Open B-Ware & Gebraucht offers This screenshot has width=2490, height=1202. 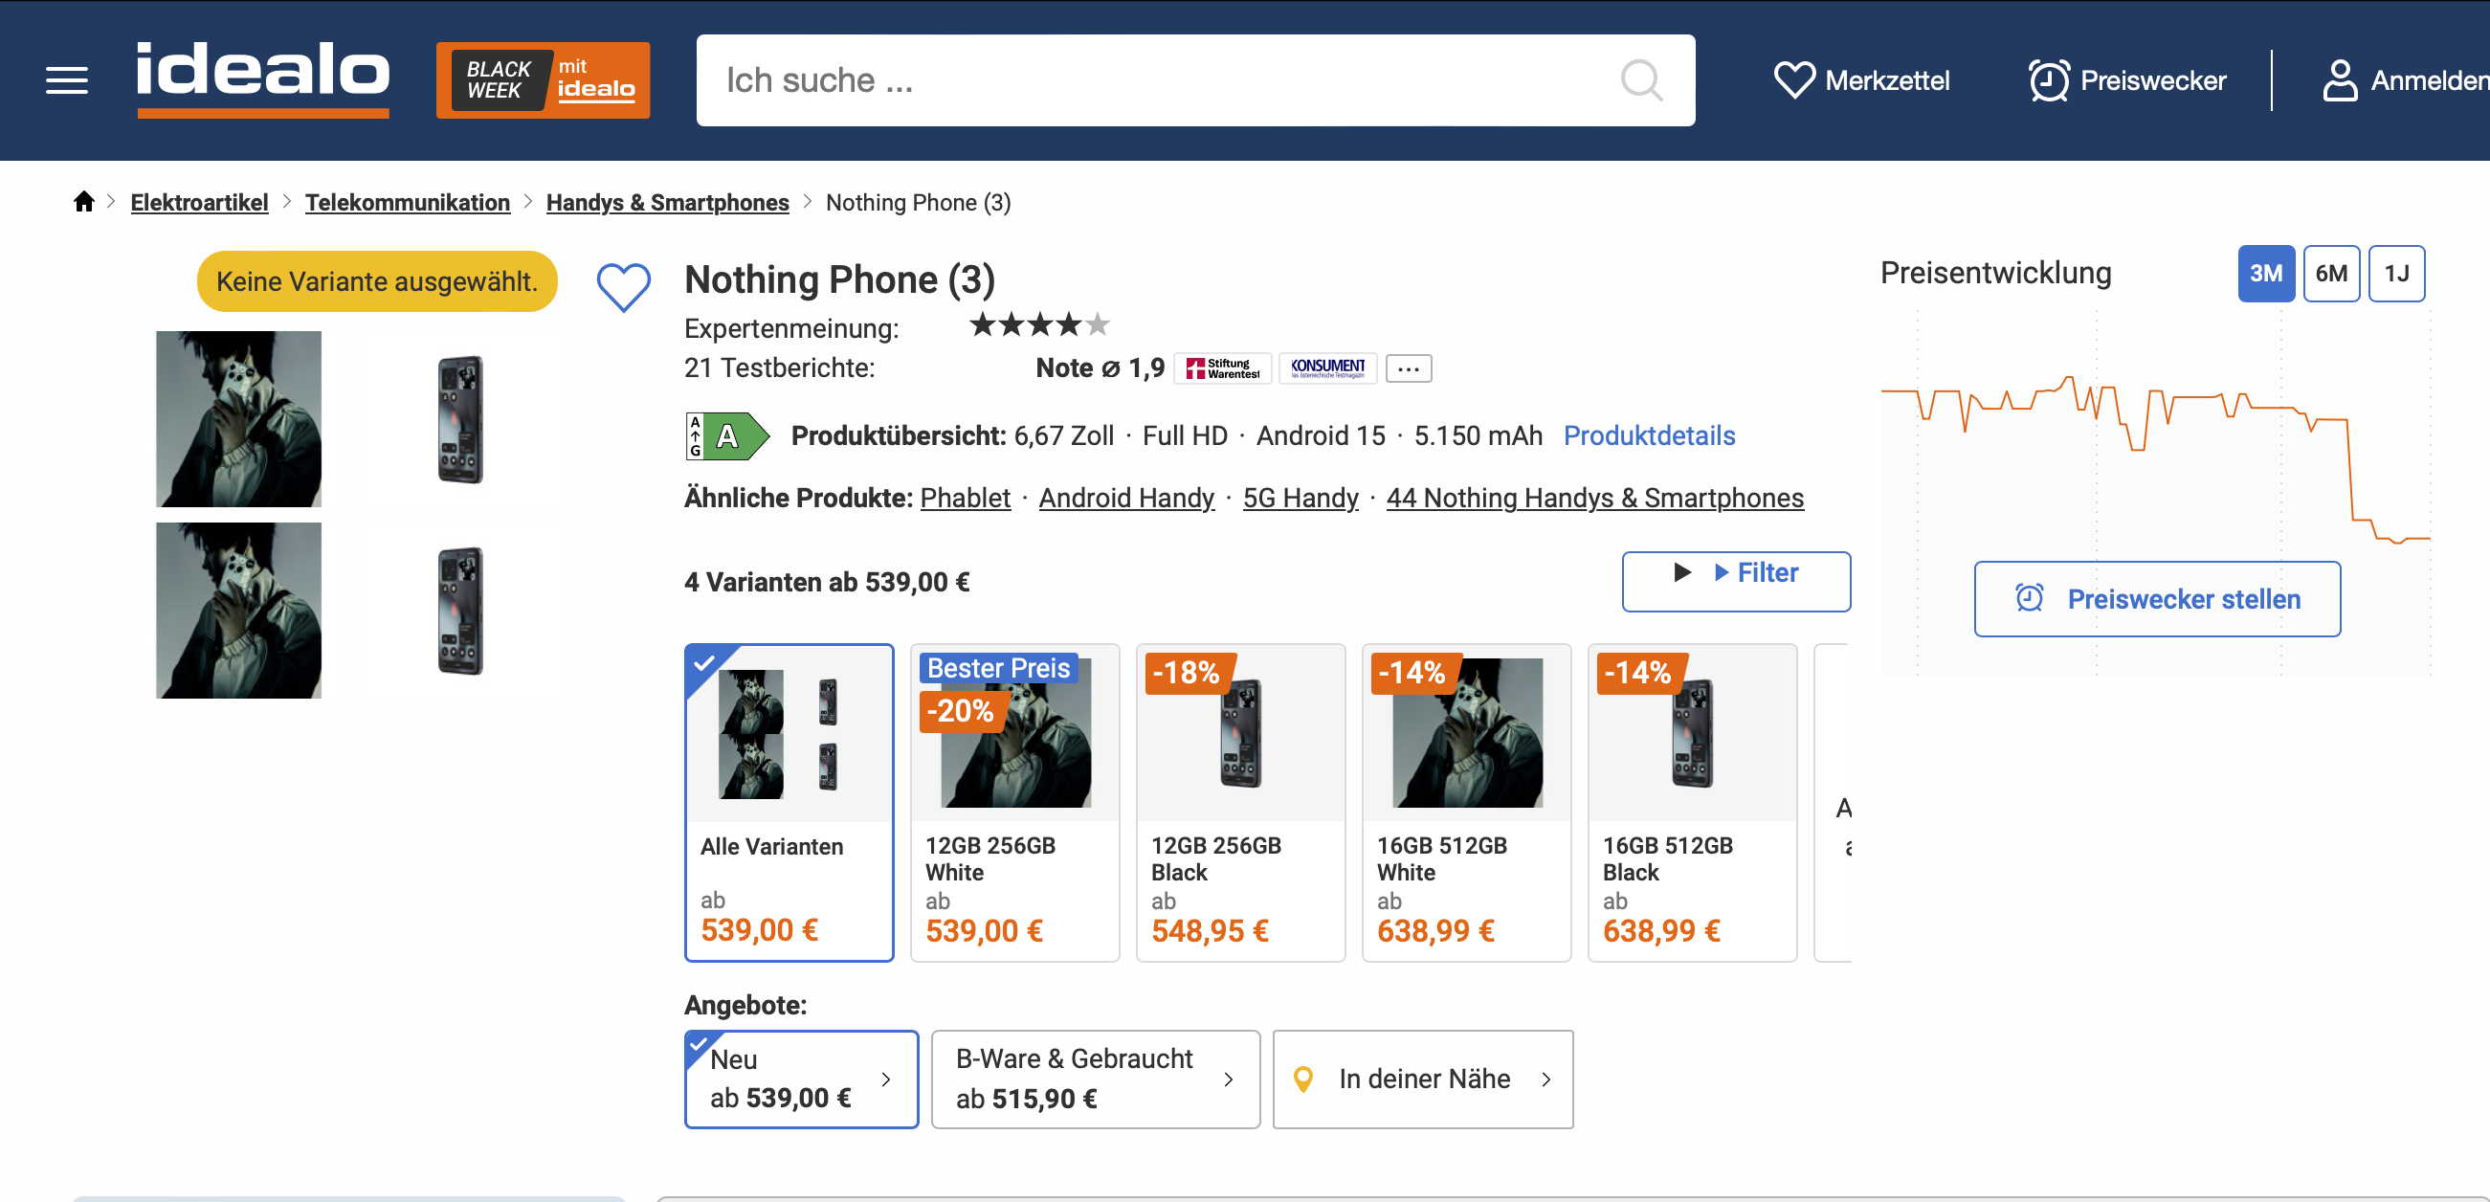click(1095, 1079)
